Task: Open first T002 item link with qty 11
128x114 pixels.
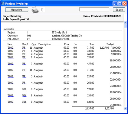Action: (10, 48)
